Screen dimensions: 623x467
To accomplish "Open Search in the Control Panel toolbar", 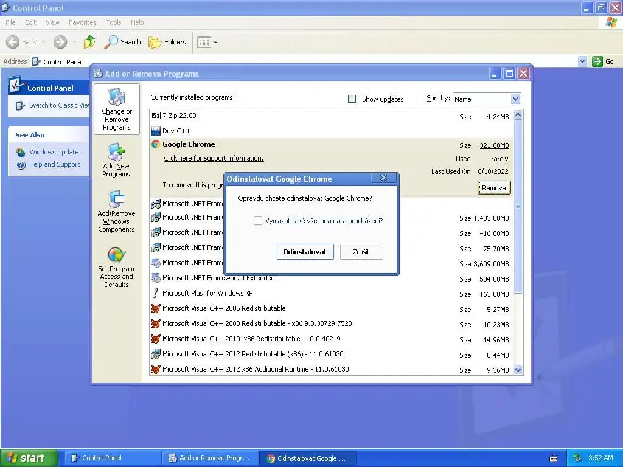I will point(122,42).
